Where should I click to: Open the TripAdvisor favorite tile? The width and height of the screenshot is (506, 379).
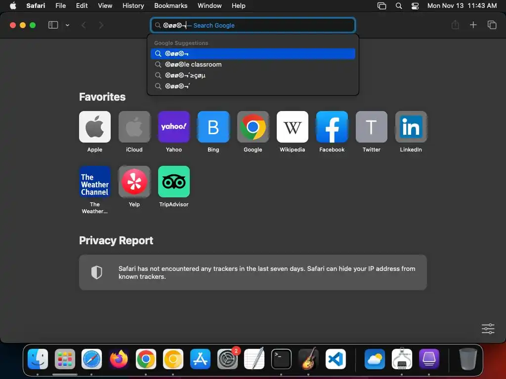click(173, 182)
